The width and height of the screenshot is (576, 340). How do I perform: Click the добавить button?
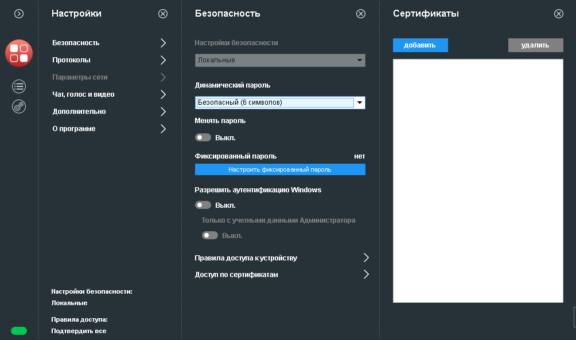(x=420, y=45)
